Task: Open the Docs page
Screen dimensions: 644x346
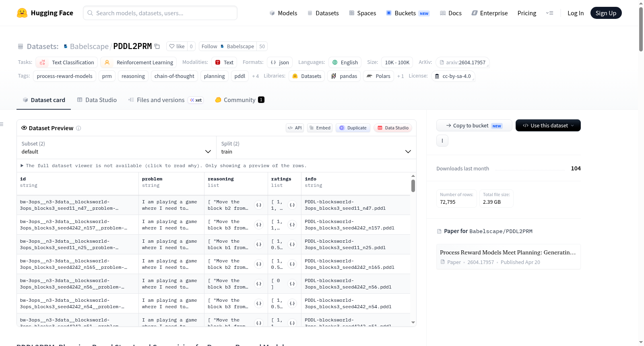Action: pyautogui.click(x=451, y=13)
